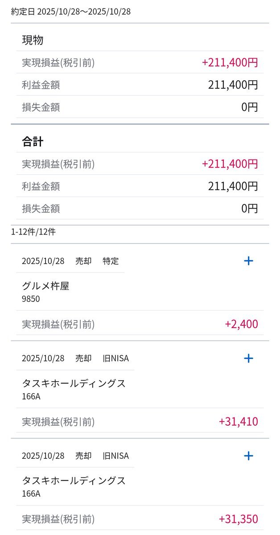Click the 約定日 date range at top
Image resolution: width=280 pixels, height=535 pixels.
pos(71,12)
